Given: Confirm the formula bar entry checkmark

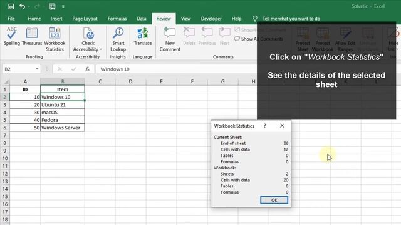Looking at the screenshot, I should coord(74,69).
